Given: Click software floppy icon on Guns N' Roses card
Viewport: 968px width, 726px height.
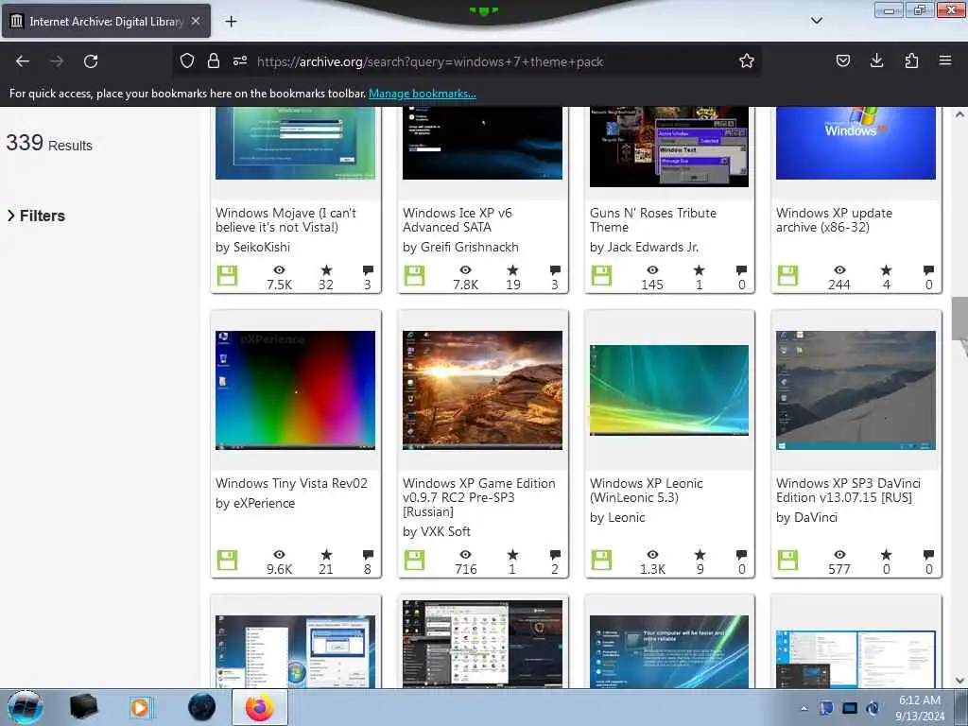Looking at the screenshot, I should click(601, 276).
